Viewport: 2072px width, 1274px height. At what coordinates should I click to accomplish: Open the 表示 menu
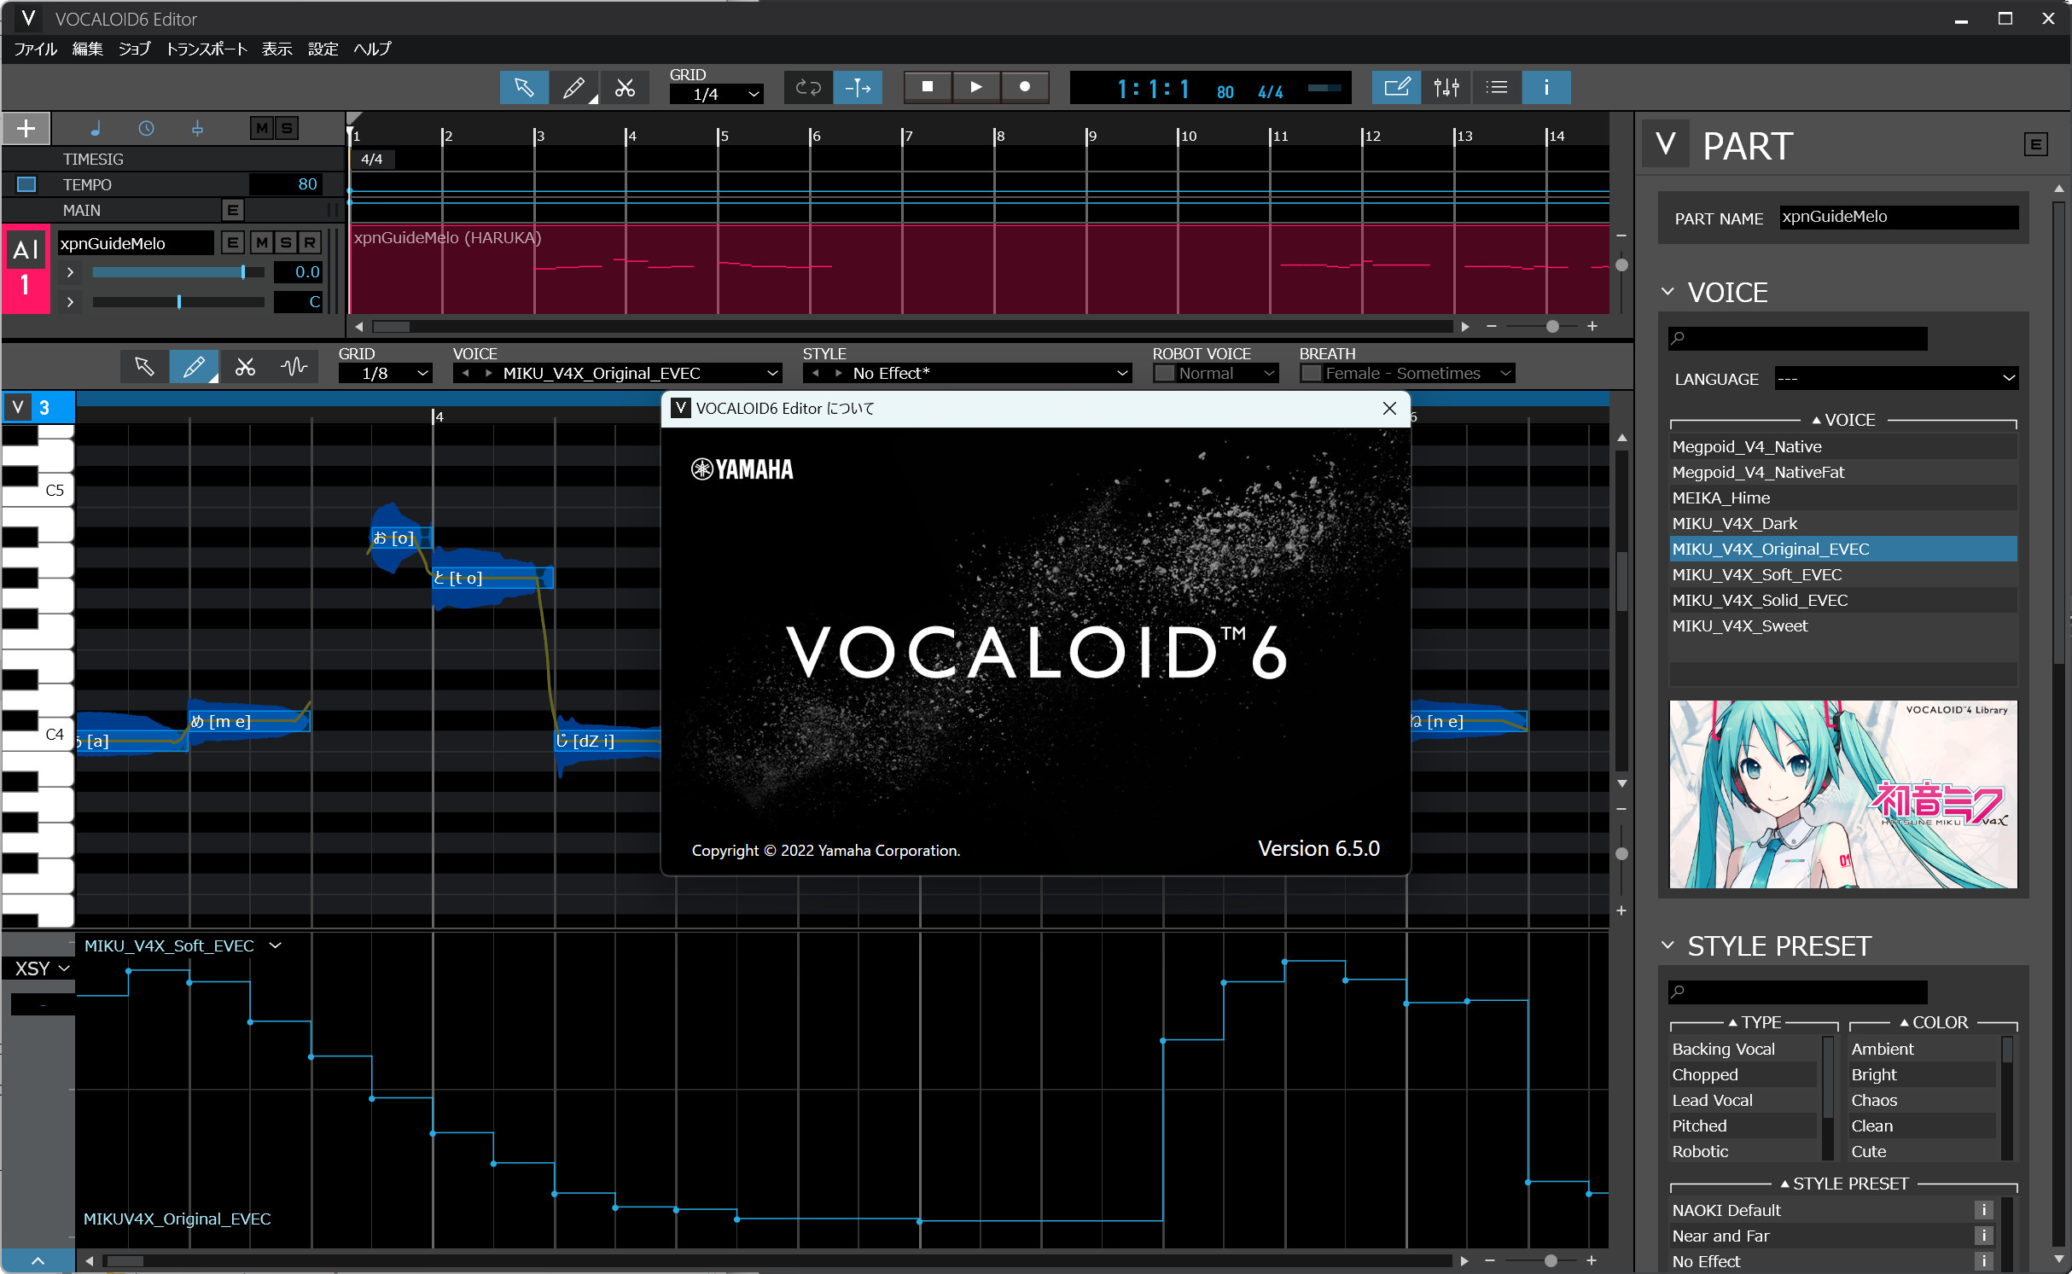(276, 49)
